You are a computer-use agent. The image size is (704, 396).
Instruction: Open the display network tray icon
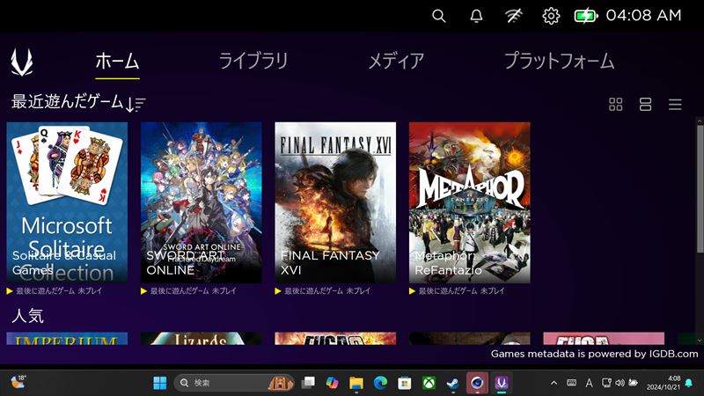pyautogui.click(x=606, y=383)
